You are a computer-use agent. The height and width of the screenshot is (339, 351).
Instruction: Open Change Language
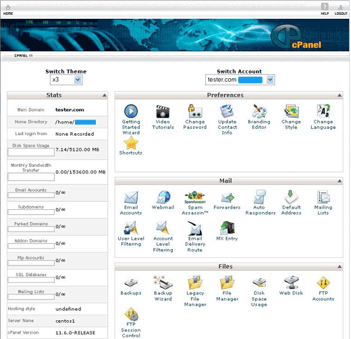[323, 117]
